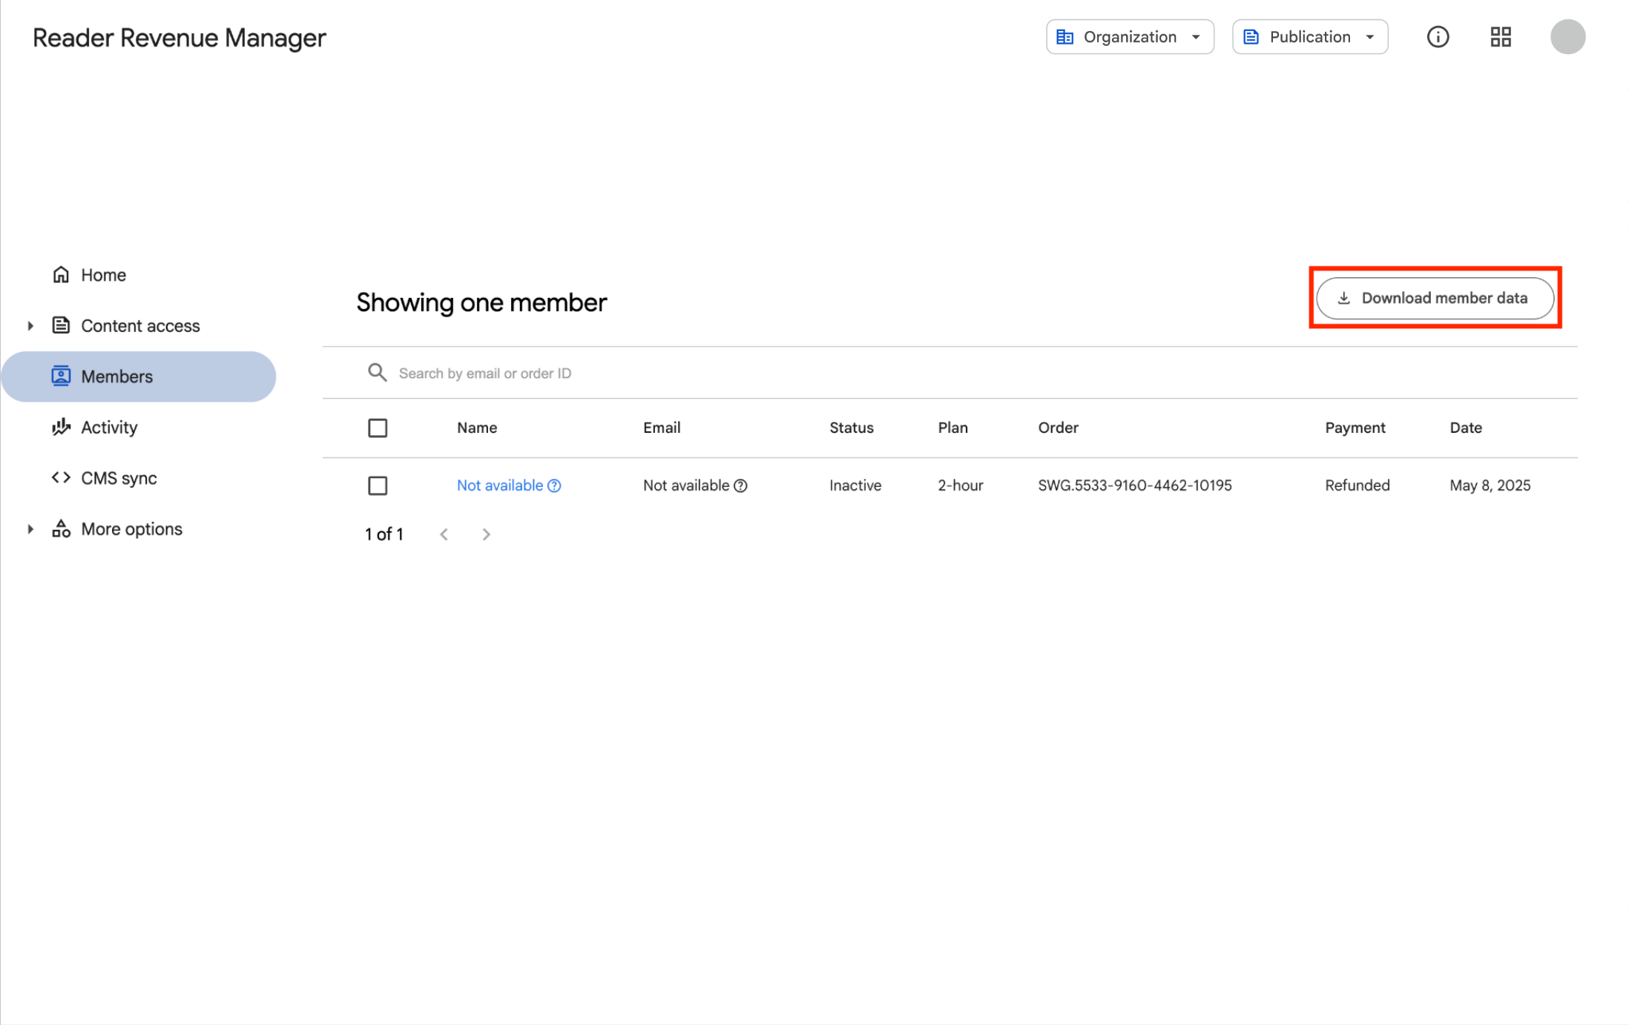
Task: Open the Activity menu item
Action: click(109, 427)
